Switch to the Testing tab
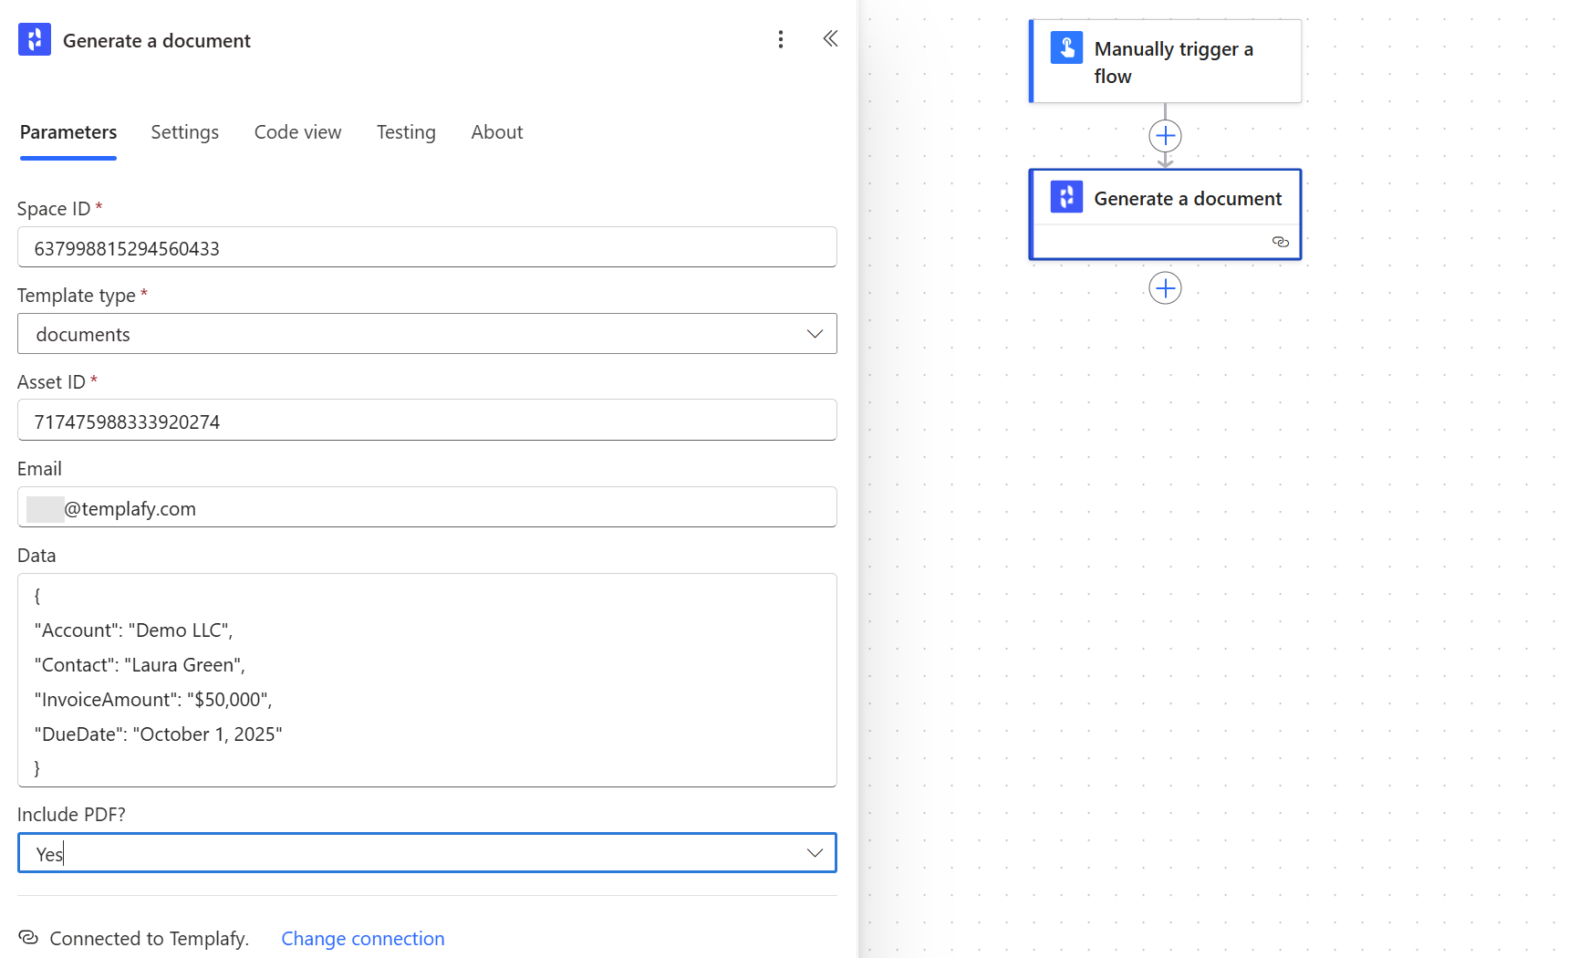1579x958 pixels. pyautogui.click(x=405, y=131)
